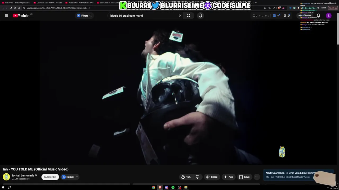Click the browser home button

[15, 8]
